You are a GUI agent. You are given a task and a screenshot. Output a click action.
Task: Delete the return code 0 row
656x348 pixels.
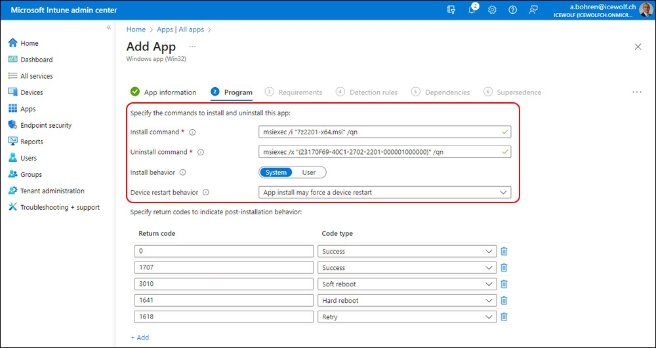click(504, 251)
